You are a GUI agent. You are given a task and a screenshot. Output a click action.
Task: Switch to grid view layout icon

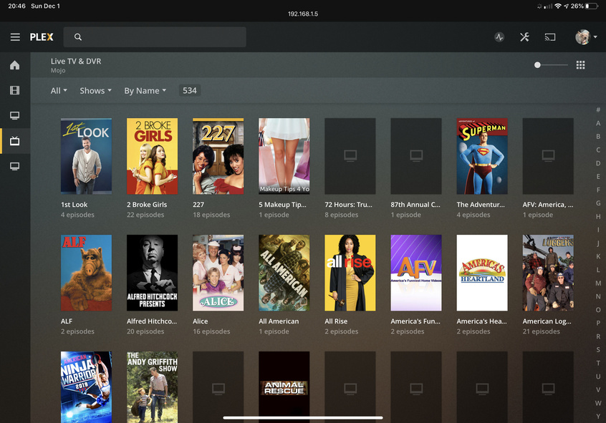pos(580,65)
